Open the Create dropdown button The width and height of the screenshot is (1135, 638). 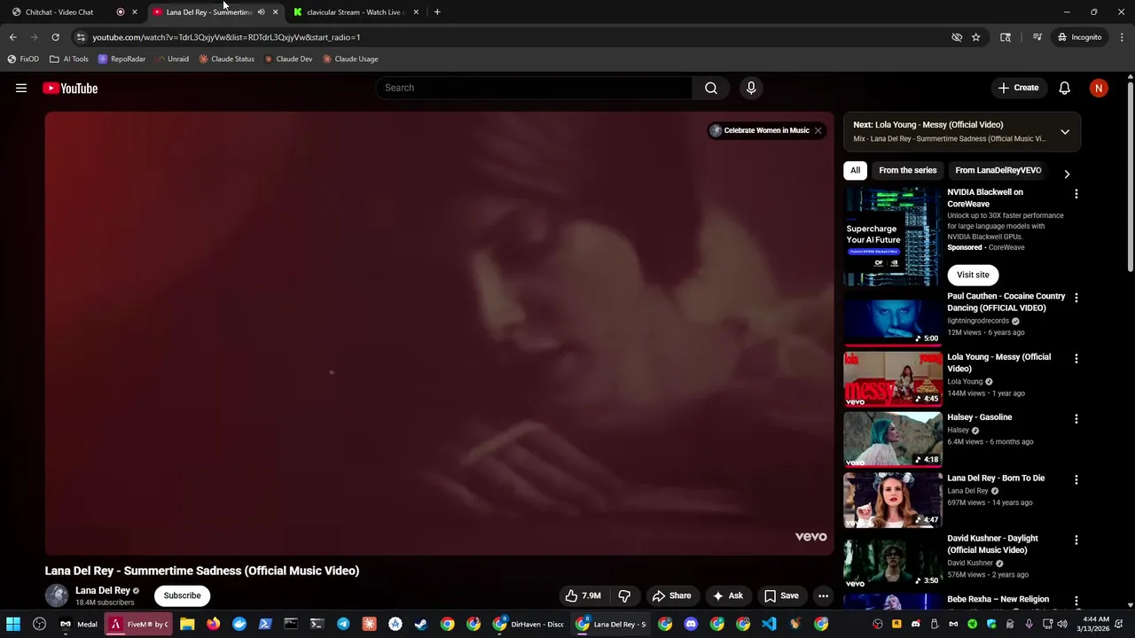click(x=1018, y=88)
